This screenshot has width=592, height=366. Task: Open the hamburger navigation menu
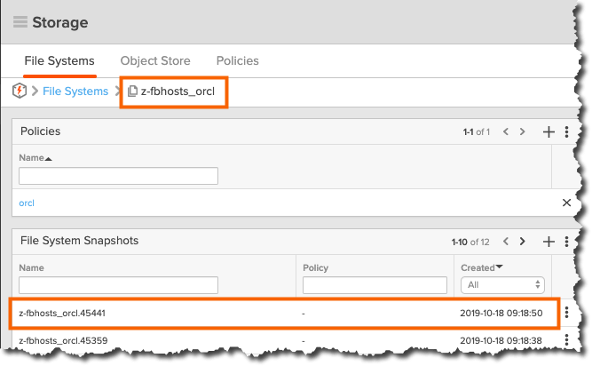coord(20,22)
